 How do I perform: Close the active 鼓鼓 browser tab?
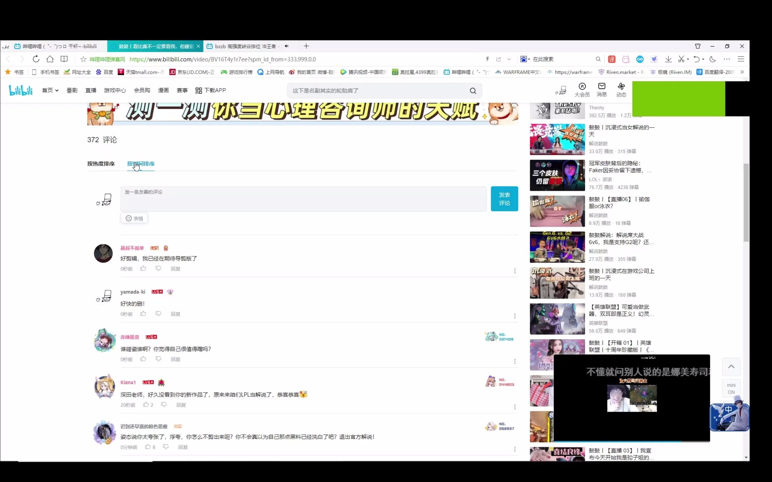(x=198, y=46)
